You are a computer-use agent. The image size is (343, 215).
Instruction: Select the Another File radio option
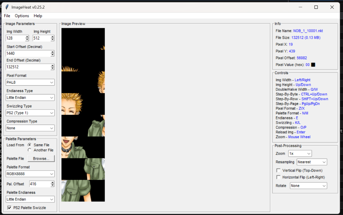(29, 150)
